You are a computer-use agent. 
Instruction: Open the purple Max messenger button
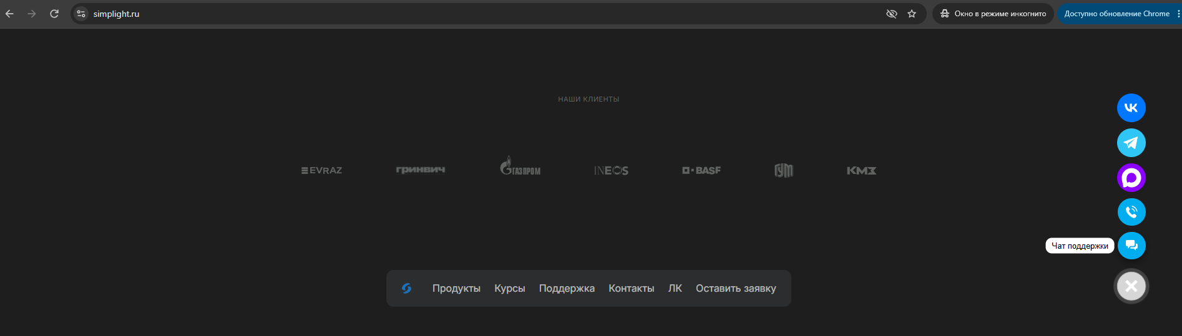1131,178
